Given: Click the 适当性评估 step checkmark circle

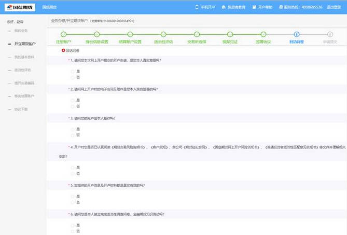Looking at the screenshot, I should (163, 34).
